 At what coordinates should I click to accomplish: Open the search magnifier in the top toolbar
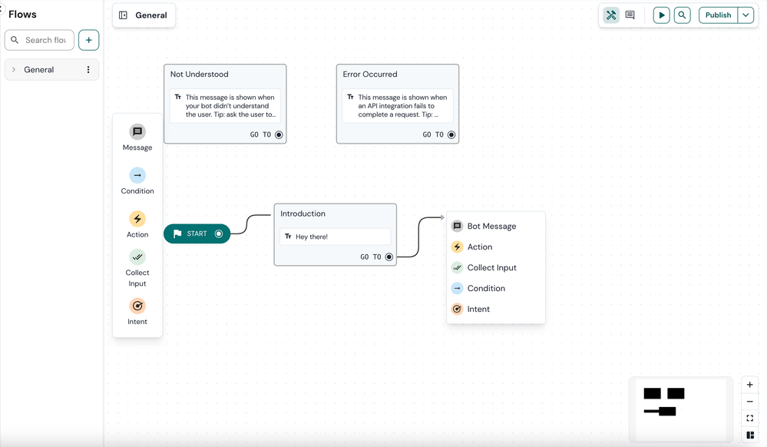[682, 15]
